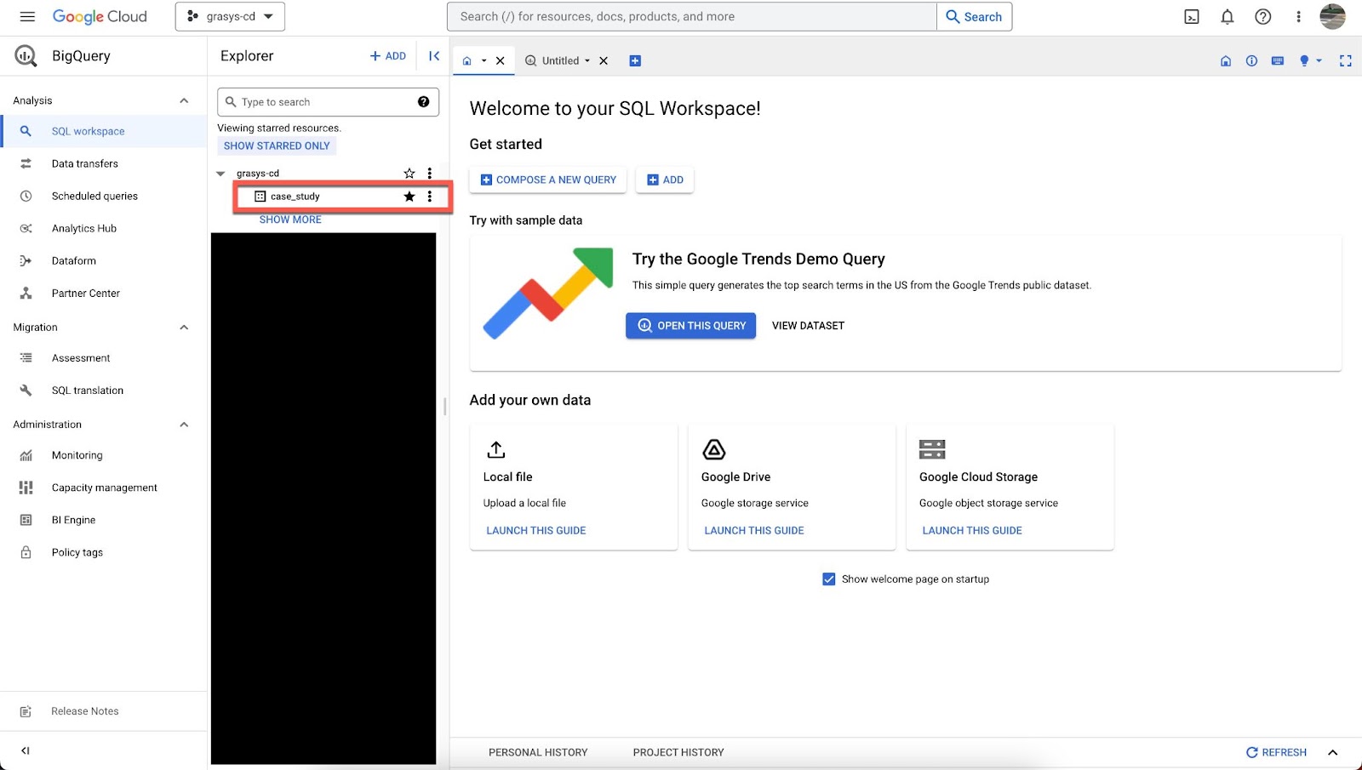The image size is (1362, 770).
Task: Open the notifications bell
Action: (x=1228, y=16)
